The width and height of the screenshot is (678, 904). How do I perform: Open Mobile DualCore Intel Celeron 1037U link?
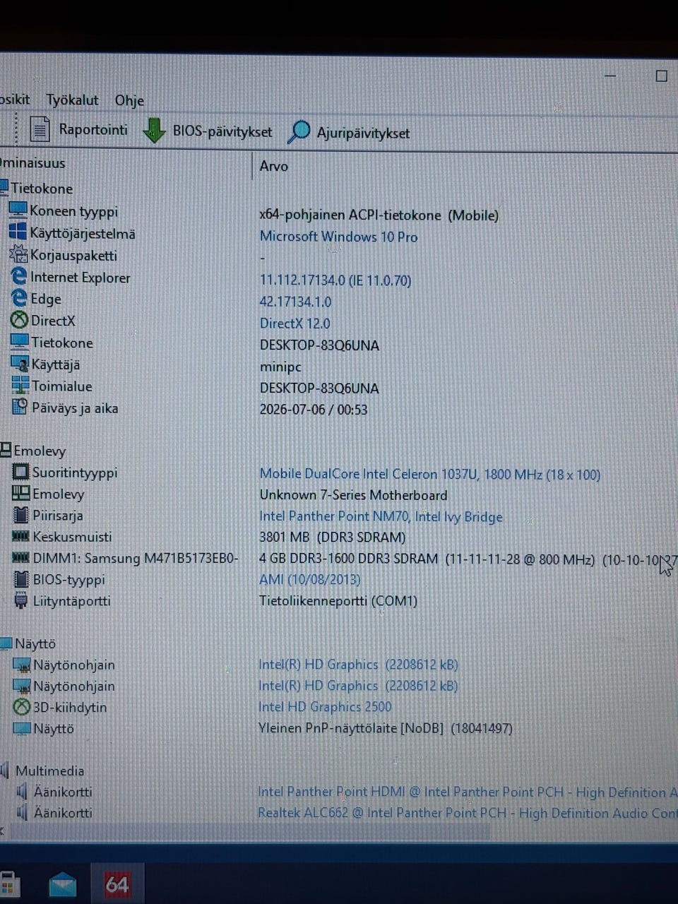(429, 475)
